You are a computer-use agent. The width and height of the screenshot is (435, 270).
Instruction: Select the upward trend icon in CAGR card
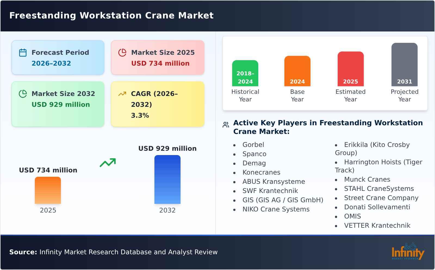122,94
